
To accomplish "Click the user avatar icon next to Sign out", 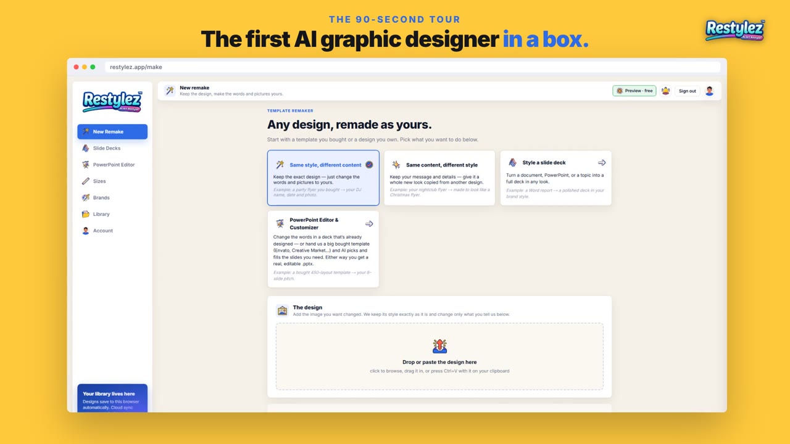I will 709,91.
